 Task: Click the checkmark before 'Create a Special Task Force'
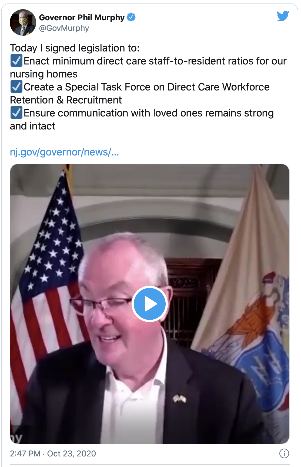tap(16, 87)
